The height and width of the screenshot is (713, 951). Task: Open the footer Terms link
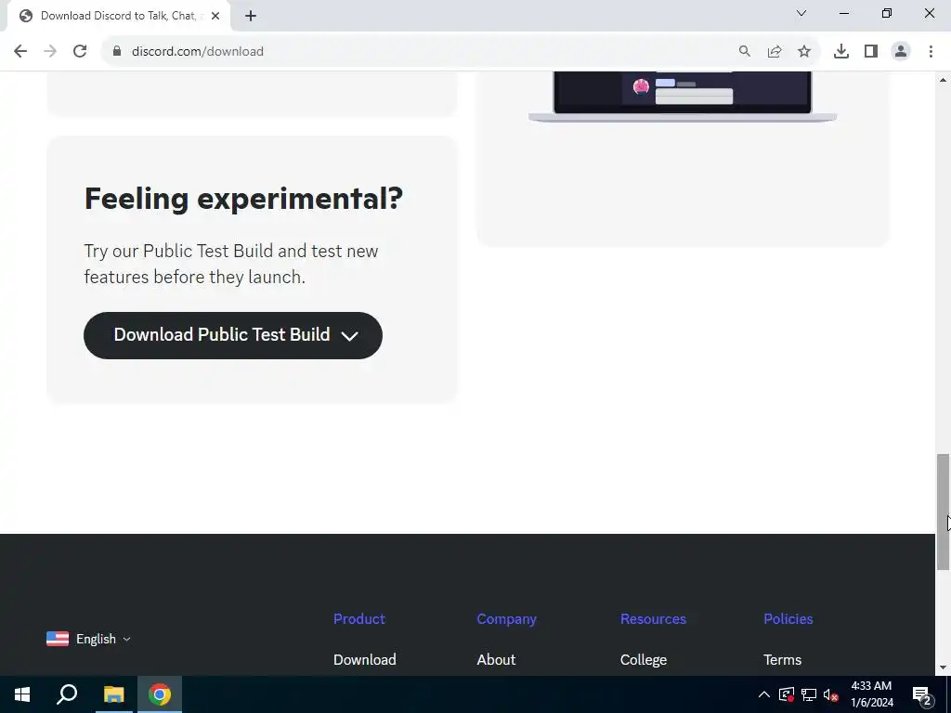click(782, 660)
